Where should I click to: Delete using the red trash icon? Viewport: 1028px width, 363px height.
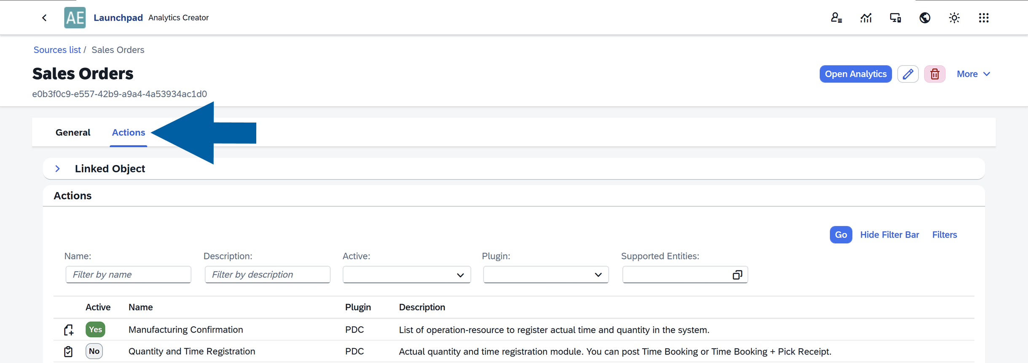click(935, 74)
